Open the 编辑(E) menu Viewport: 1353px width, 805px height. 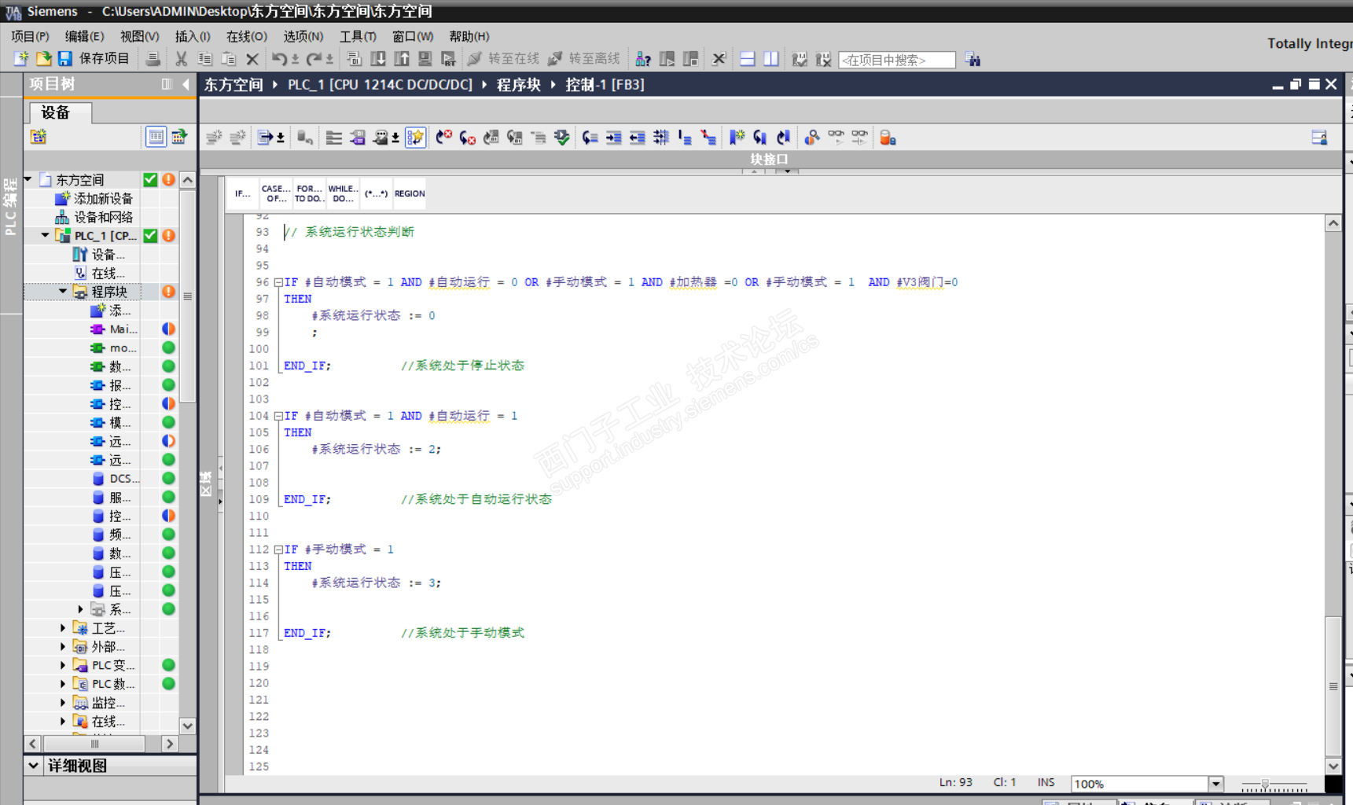point(84,36)
